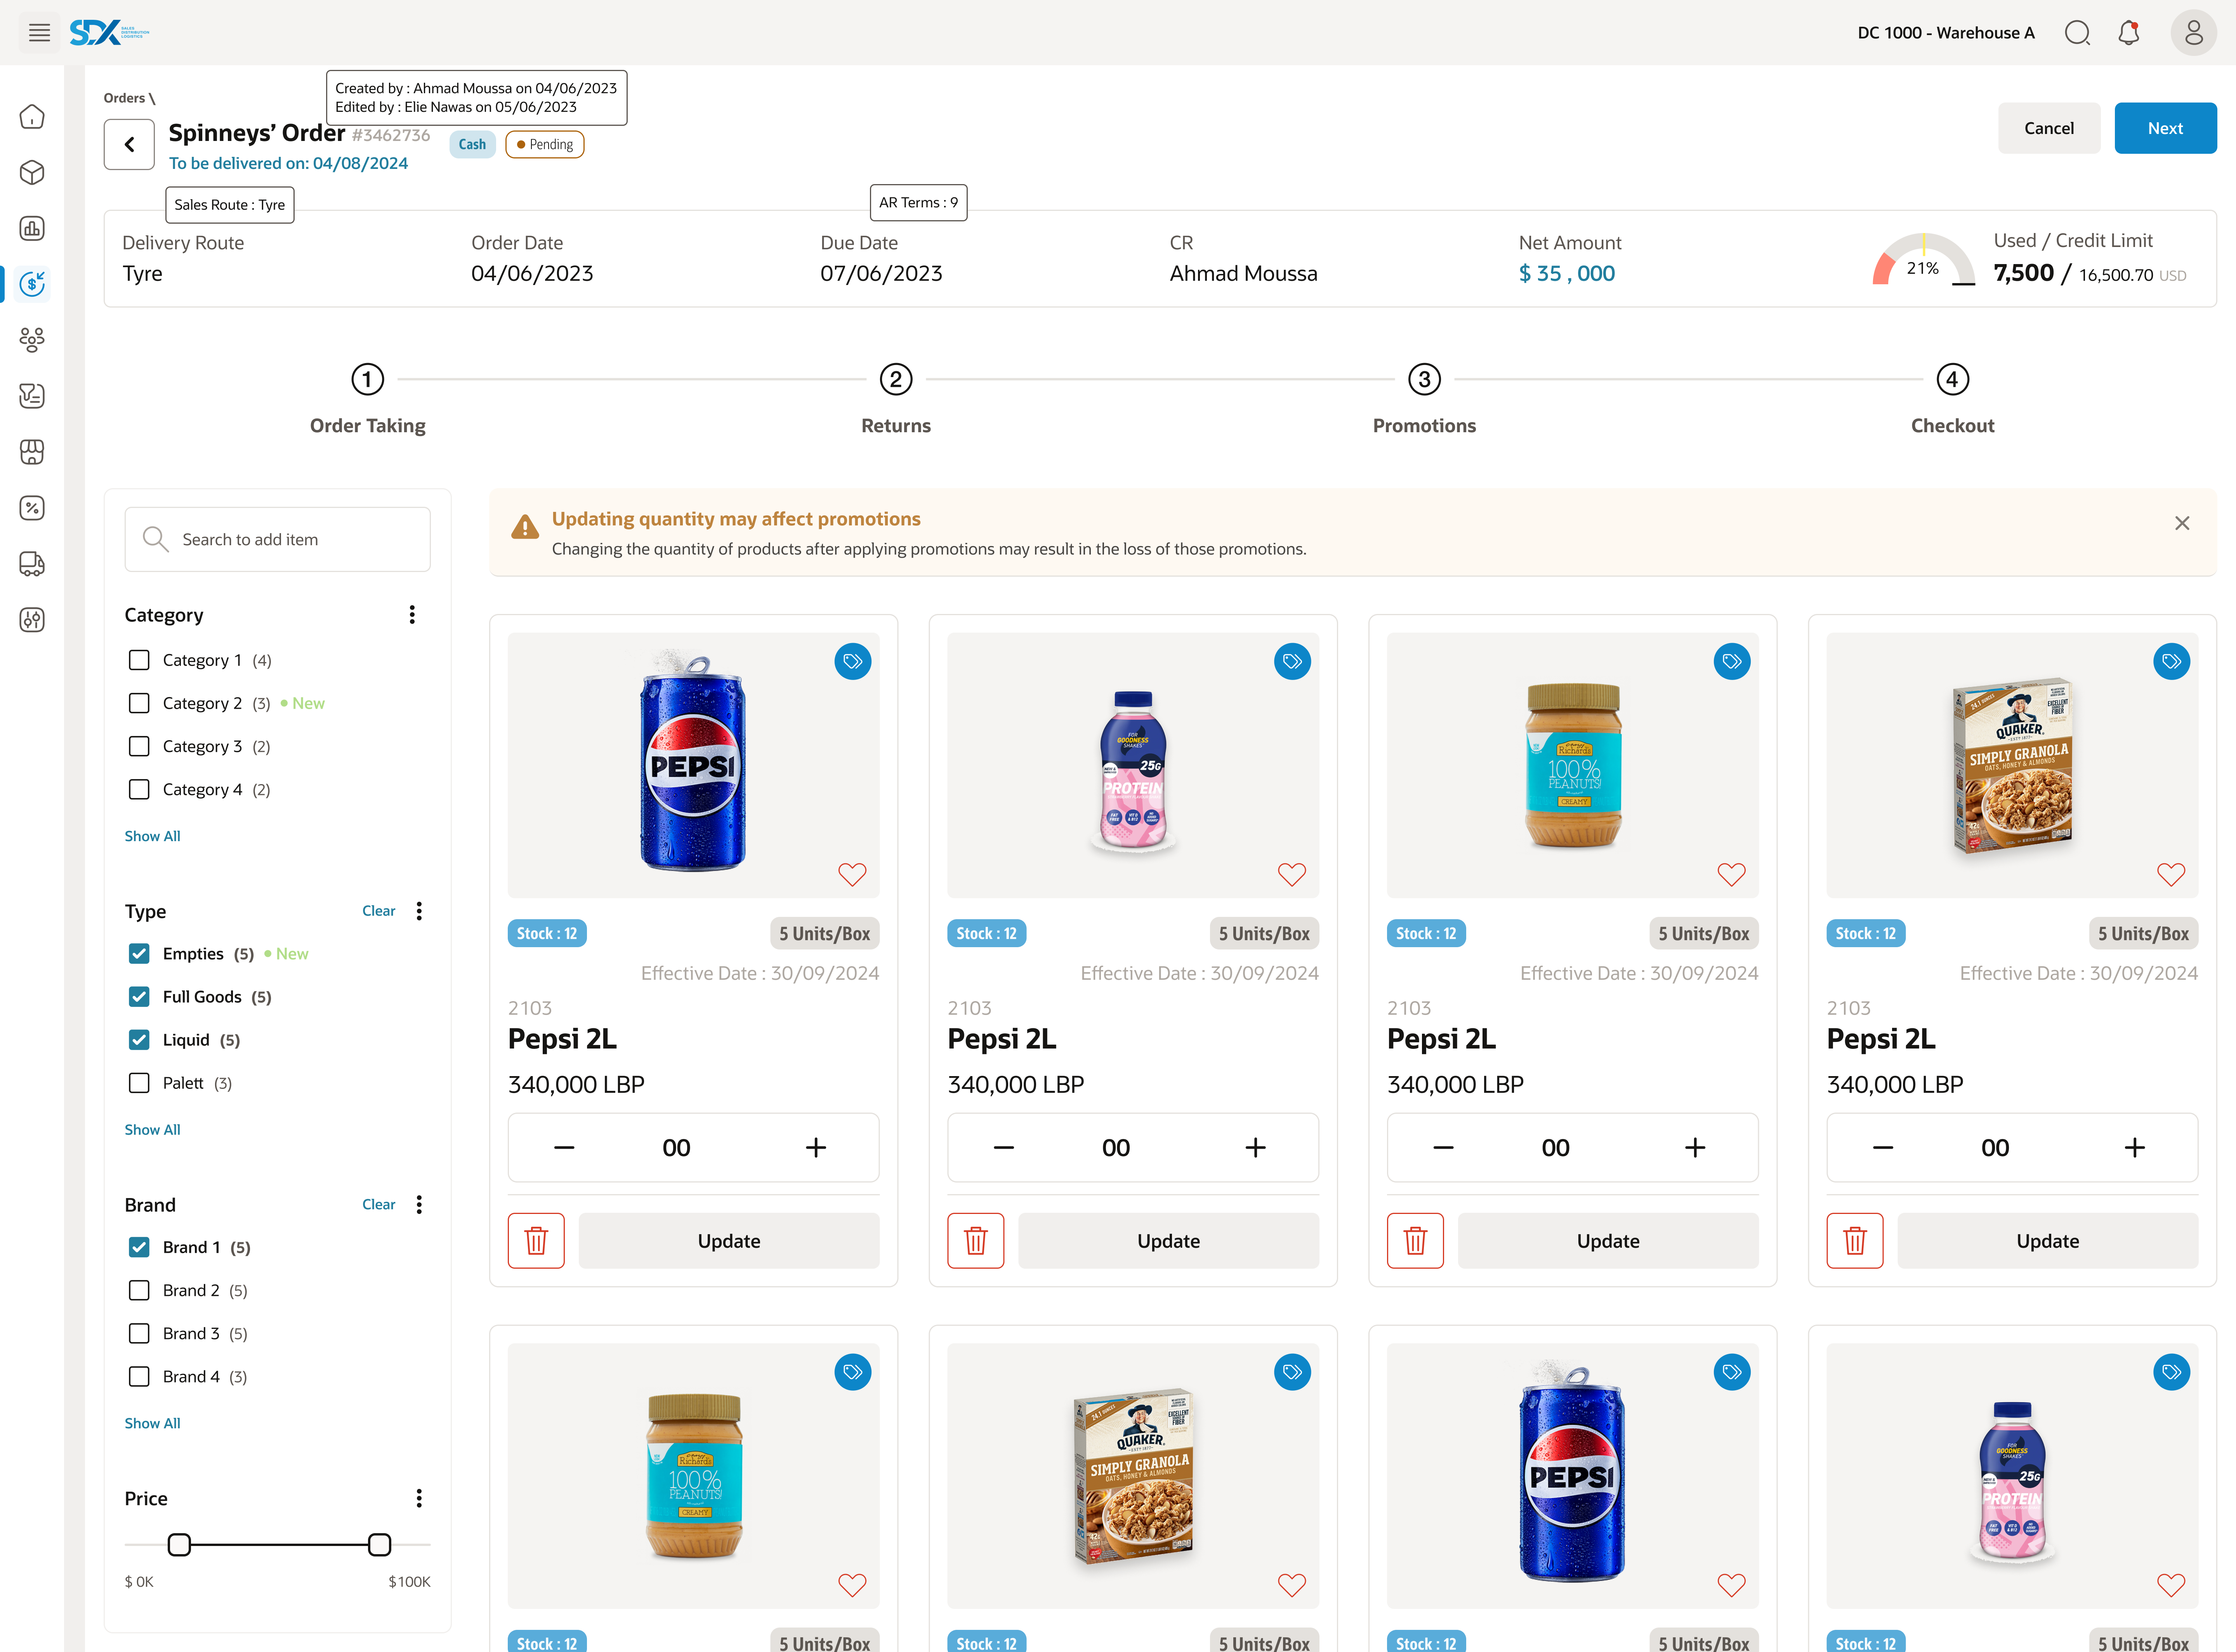Expand Brand list with Show All
This screenshot has height=1652, width=2236.
tap(152, 1423)
